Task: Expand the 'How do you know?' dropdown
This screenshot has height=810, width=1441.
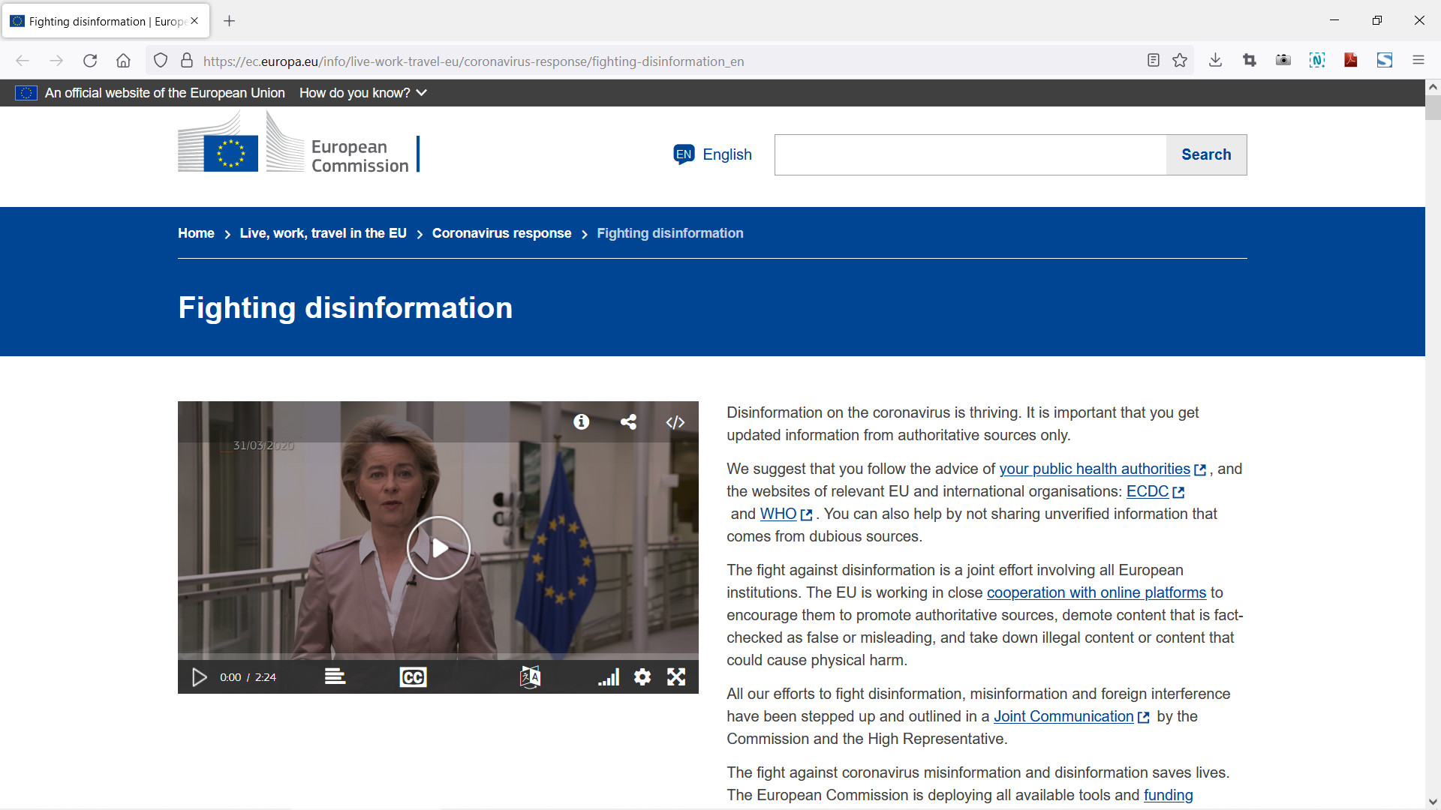Action: click(x=363, y=93)
